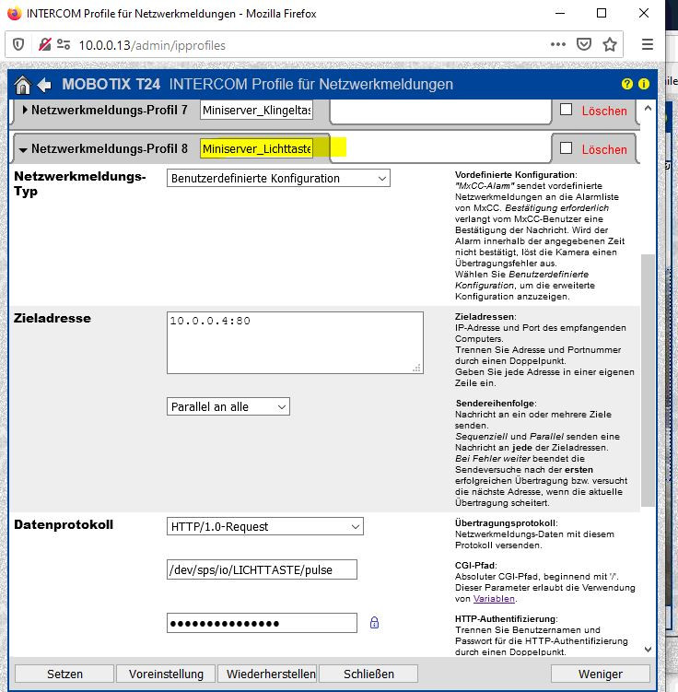678x692 pixels.
Task: Open the Variablen help link
Action: (494, 598)
